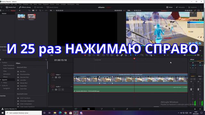Open the Sound Library panel
Viewport: 205px width, 115px height.
[x=53, y=7]
